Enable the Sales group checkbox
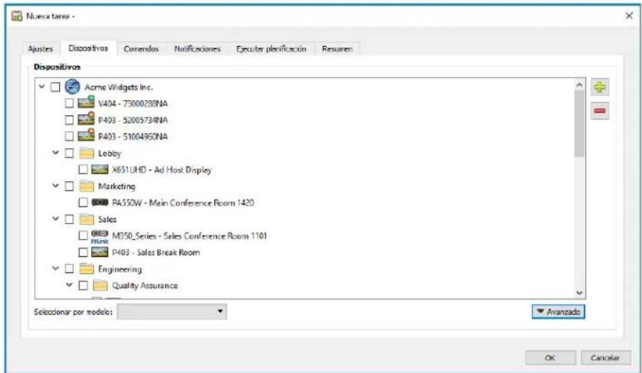Screen dimensions: 642x373 click(x=69, y=219)
